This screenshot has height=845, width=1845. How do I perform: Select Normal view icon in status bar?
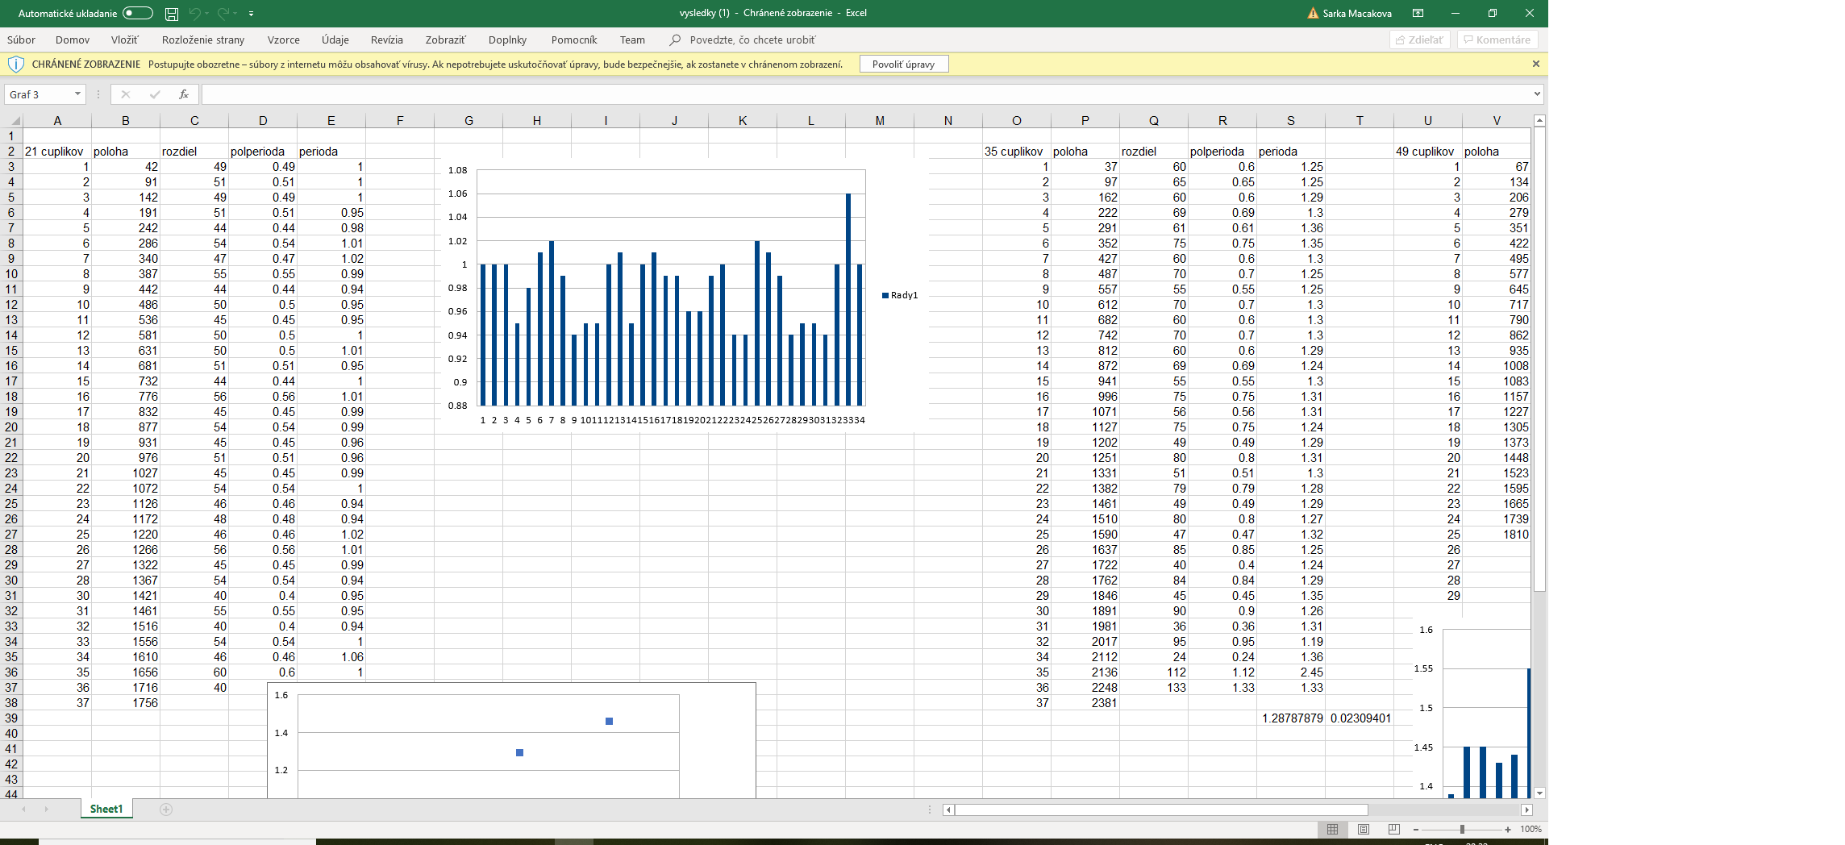[x=1332, y=829]
